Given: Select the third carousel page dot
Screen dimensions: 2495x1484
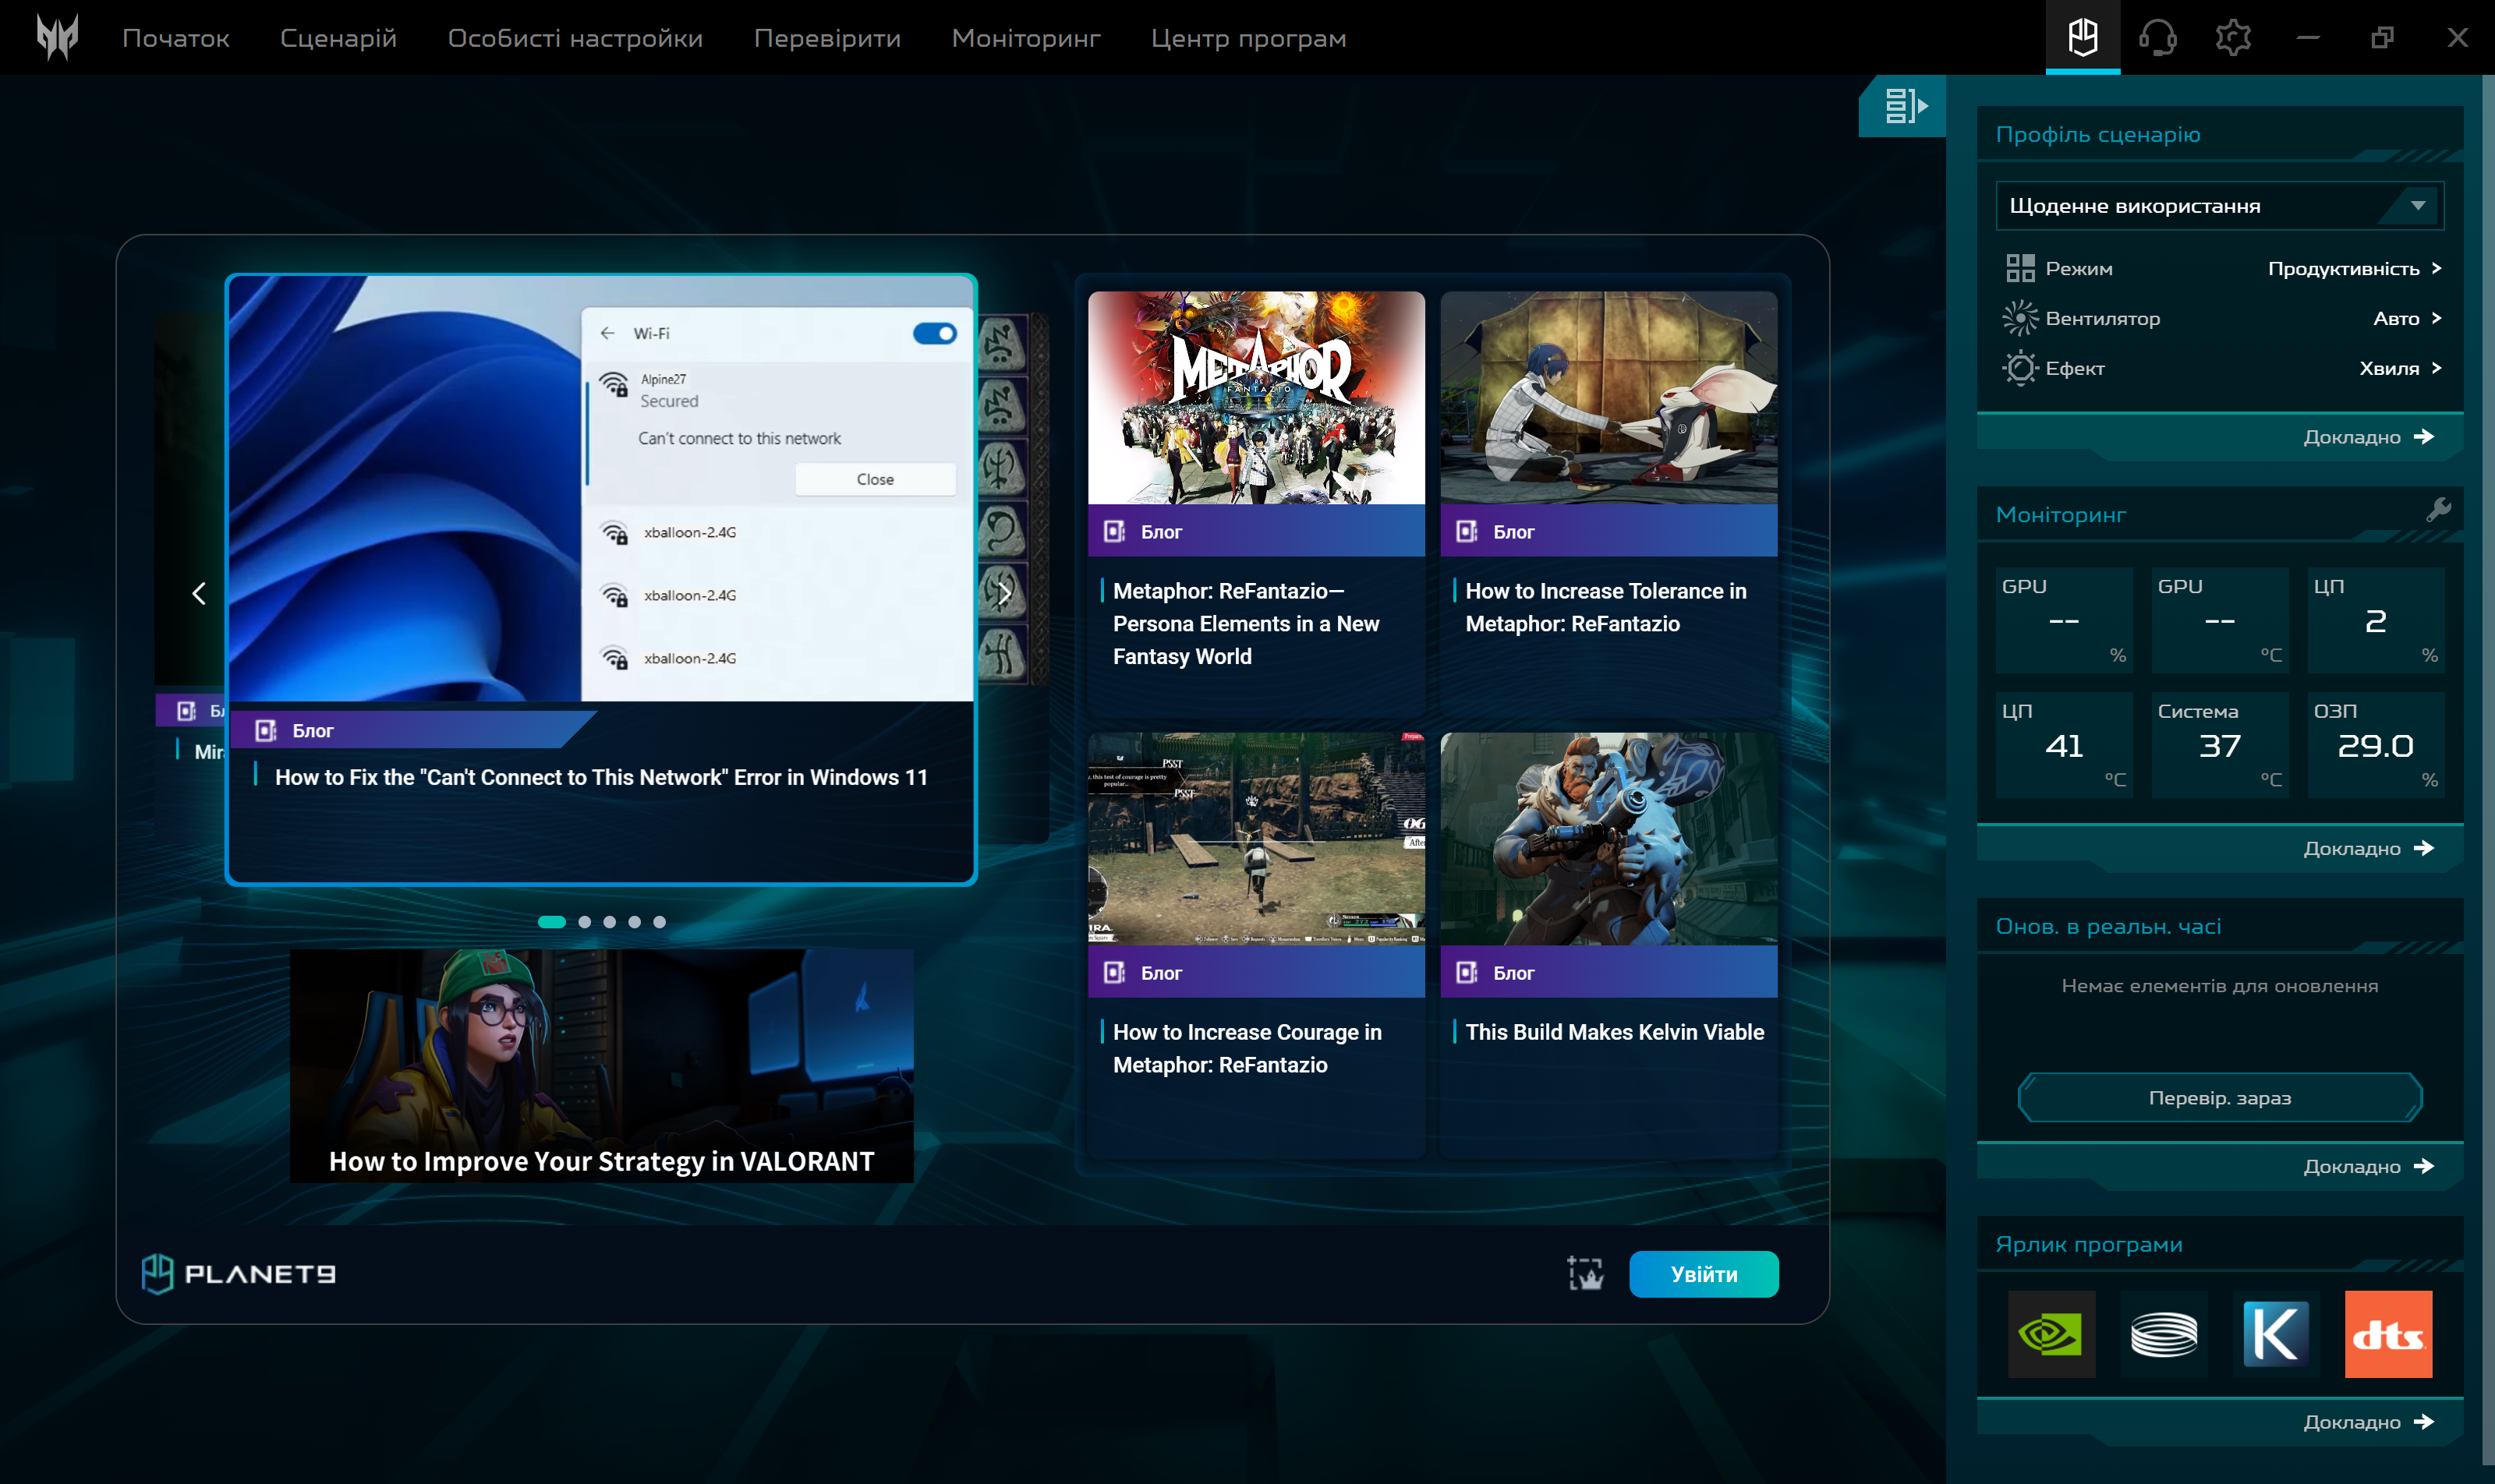Looking at the screenshot, I should pyautogui.click(x=609, y=922).
